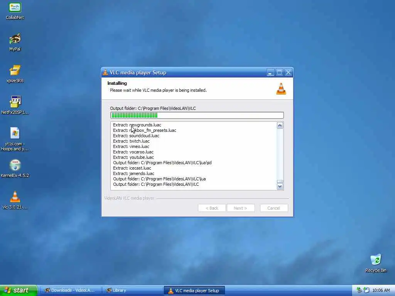Click the Cancel button in setup
The width and height of the screenshot is (395, 296).
coord(273,208)
